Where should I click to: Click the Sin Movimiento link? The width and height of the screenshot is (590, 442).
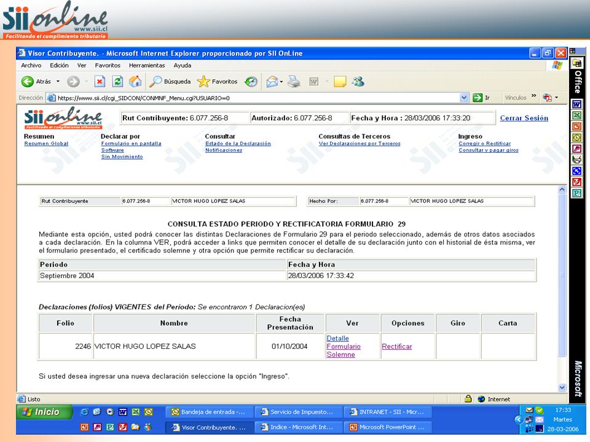point(122,157)
